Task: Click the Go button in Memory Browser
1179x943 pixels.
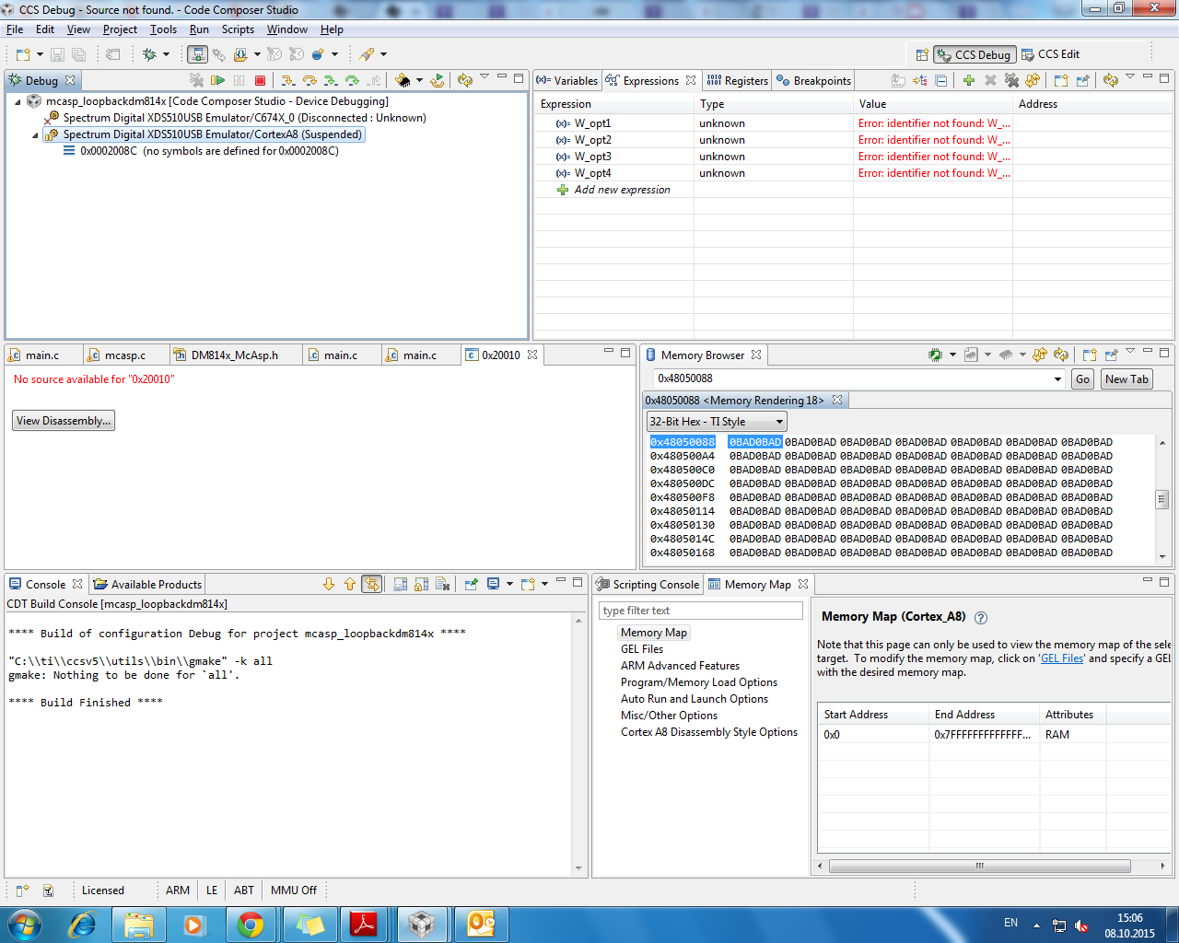Action: (1082, 379)
